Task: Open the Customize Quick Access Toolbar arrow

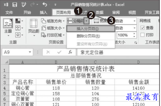Action: click(55, 5)
